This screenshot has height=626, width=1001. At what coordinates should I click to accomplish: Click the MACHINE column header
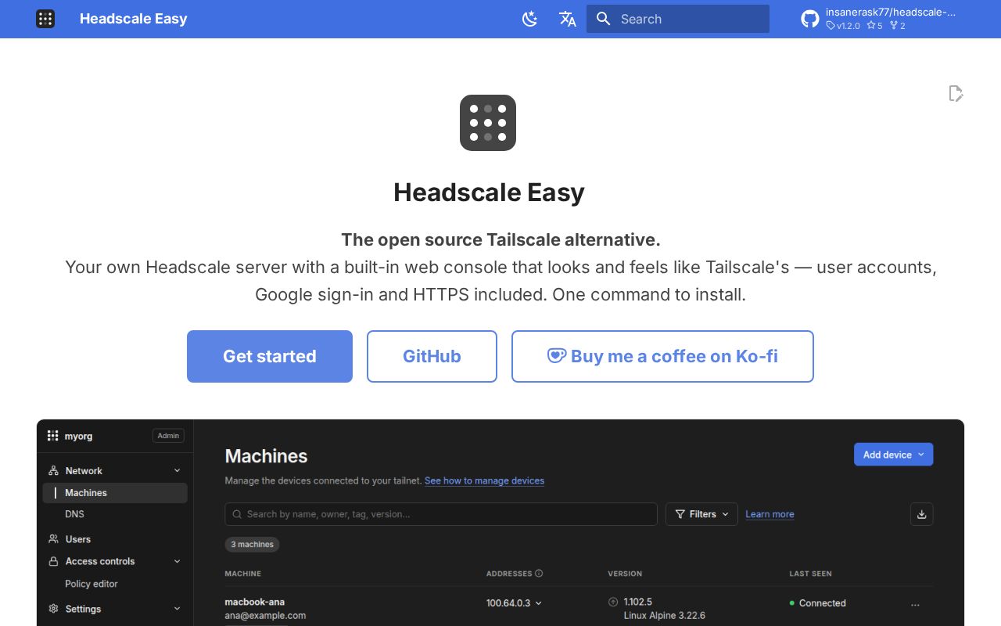coord(243,574)
